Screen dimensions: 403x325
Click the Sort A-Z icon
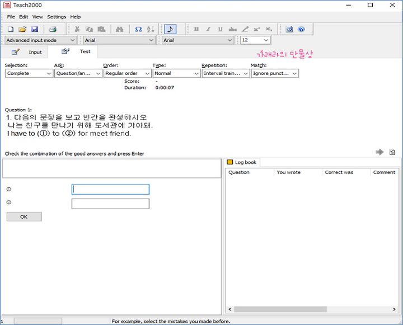pos(151,29)
